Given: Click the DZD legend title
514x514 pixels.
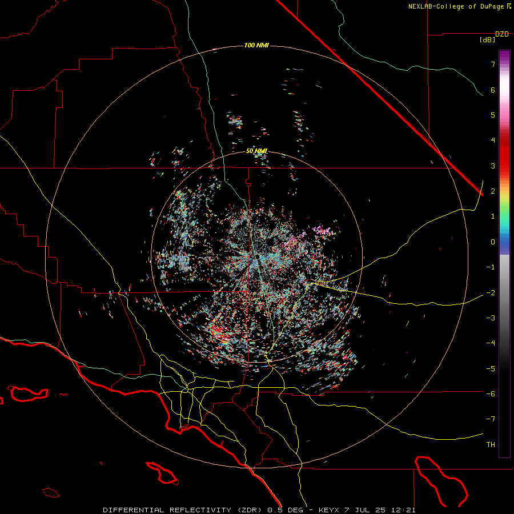Looking at the screenshot, I should click(x=502, y=34).
